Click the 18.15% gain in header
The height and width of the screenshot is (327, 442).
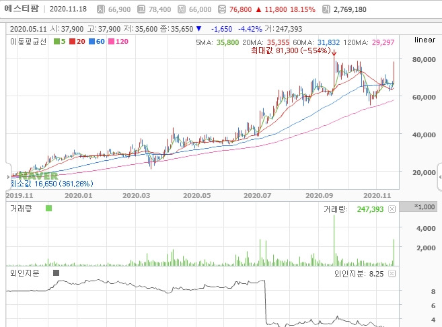[303, 9]
